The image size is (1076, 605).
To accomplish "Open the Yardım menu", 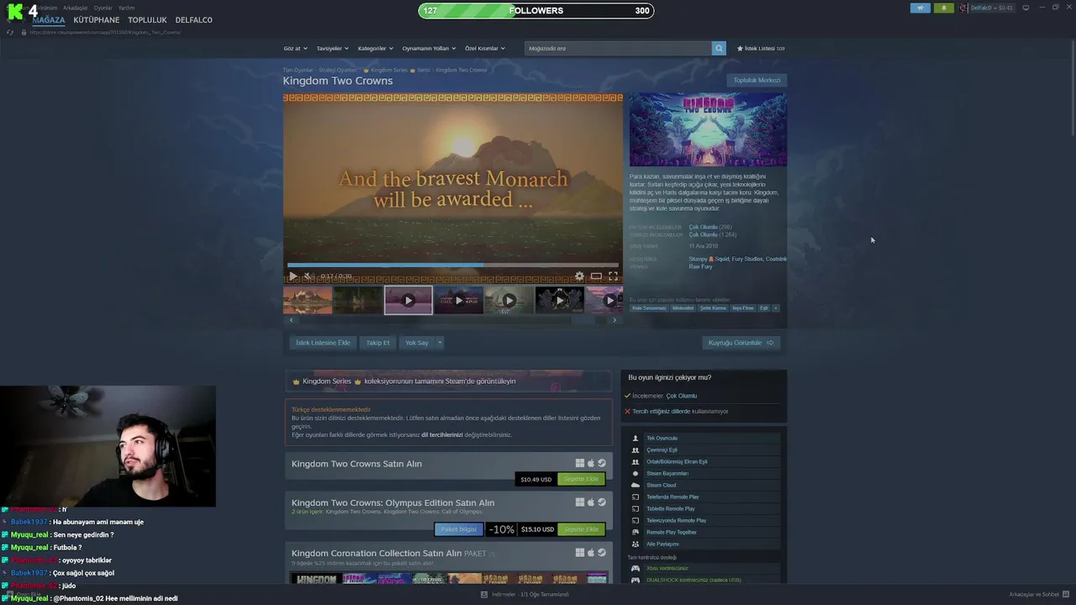I will [x=126, y=8].
